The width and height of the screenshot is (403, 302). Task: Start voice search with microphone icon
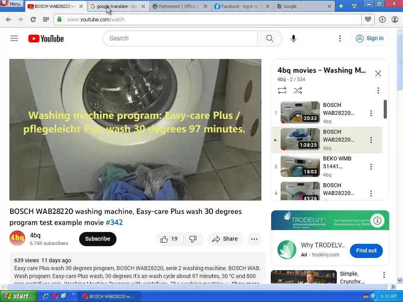click(x=294, y=39)
